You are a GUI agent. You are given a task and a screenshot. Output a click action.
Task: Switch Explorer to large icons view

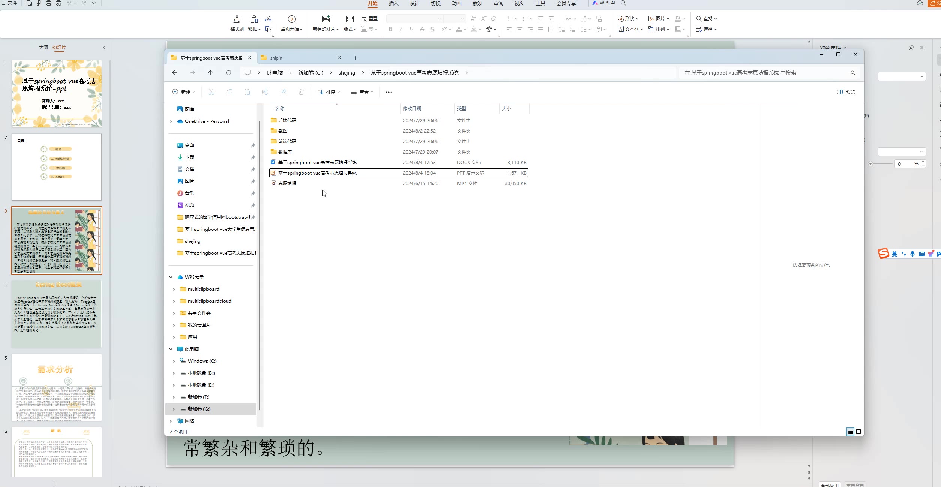click(859, 432)
